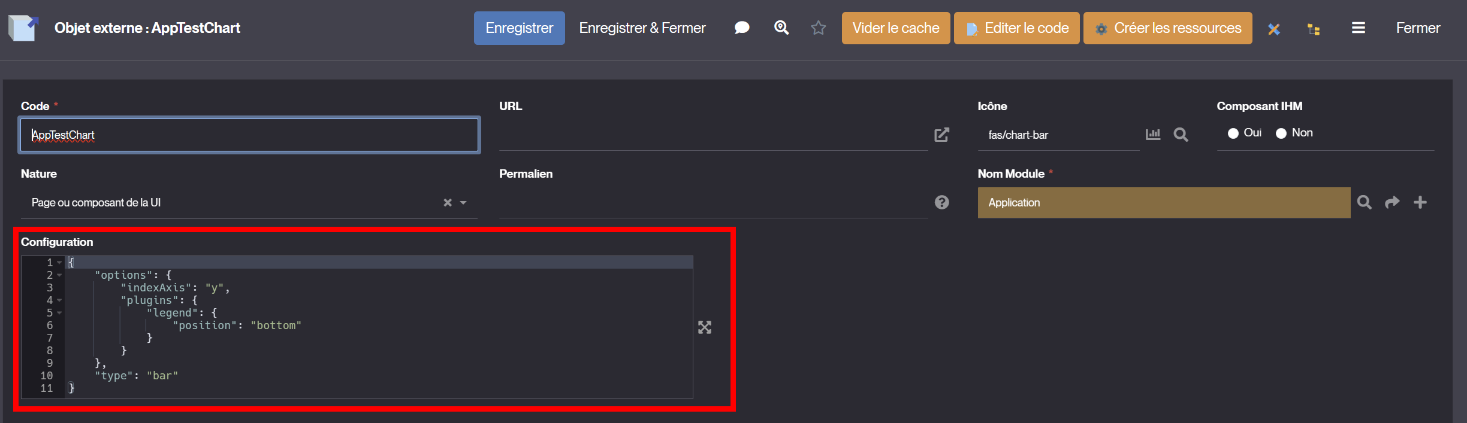Select Oui for Composant IHM
Screen dimensions: 1467x423
[1233, 133]
